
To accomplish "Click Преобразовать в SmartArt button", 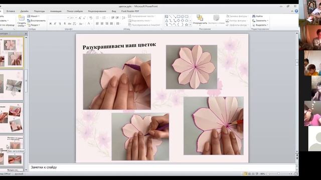I will pyautogui.click(x=145, y=25).
